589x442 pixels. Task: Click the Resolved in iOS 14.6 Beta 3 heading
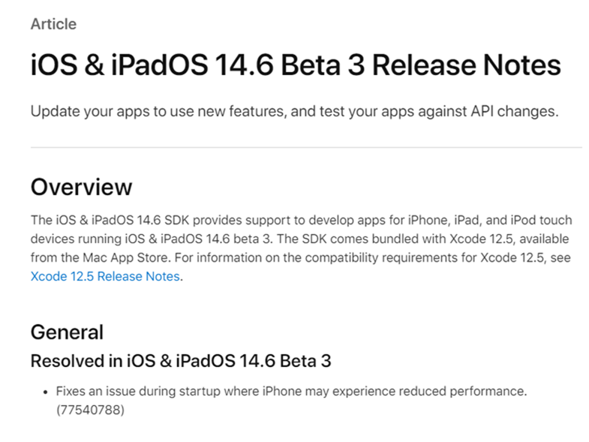[x=181, y=361]
